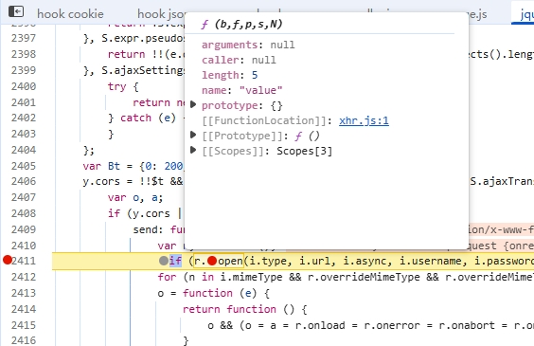Click the 'try {' keyword on line 2400
This screenshot has width=534, height=346.
click(123, 86)
